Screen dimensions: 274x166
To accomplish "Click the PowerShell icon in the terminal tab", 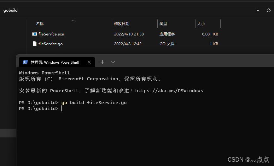I will coord(25,62).
